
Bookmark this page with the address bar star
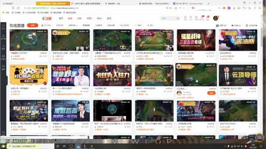[25, 8]
